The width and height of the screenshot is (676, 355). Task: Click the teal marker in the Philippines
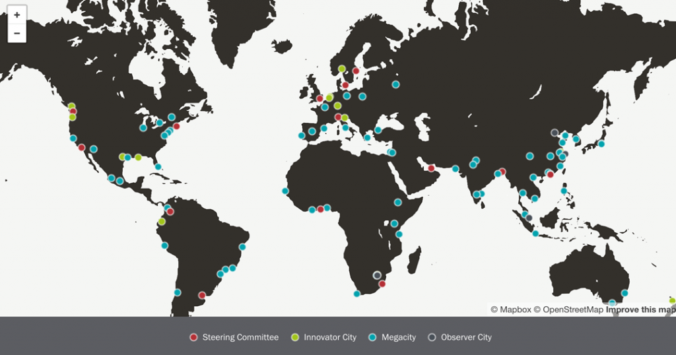tap(564, 191)
